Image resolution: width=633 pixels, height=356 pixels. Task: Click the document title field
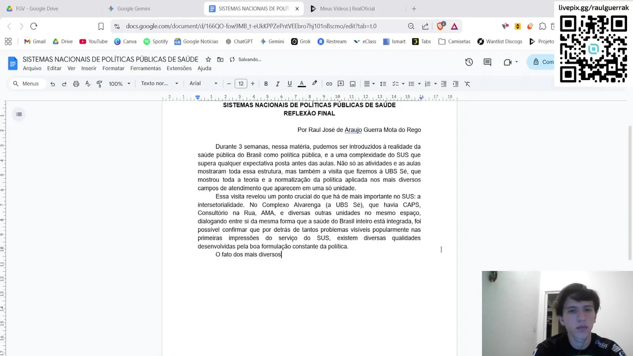[x=110, y=59]
